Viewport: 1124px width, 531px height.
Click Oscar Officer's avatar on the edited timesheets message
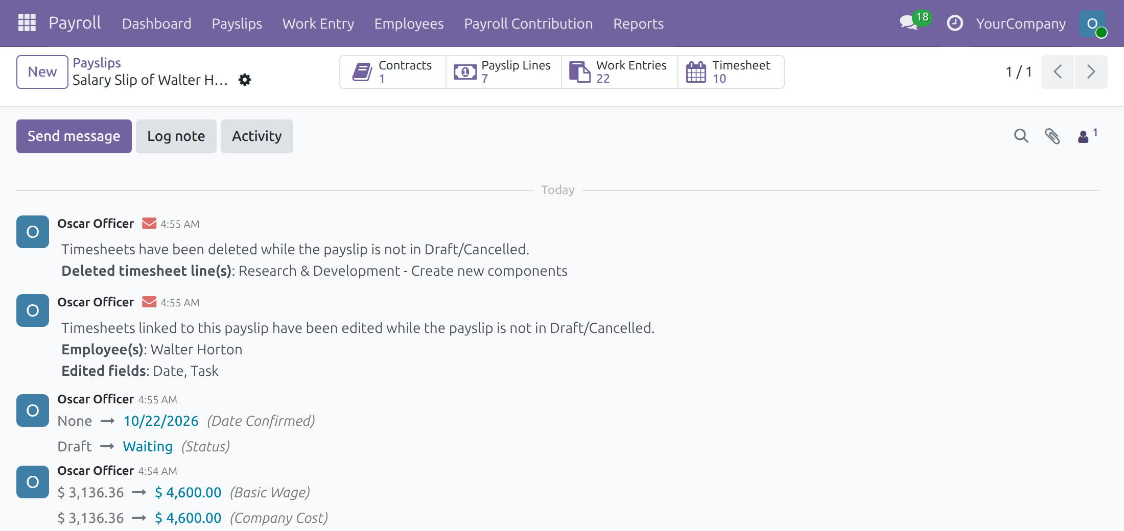click(33, 310)
